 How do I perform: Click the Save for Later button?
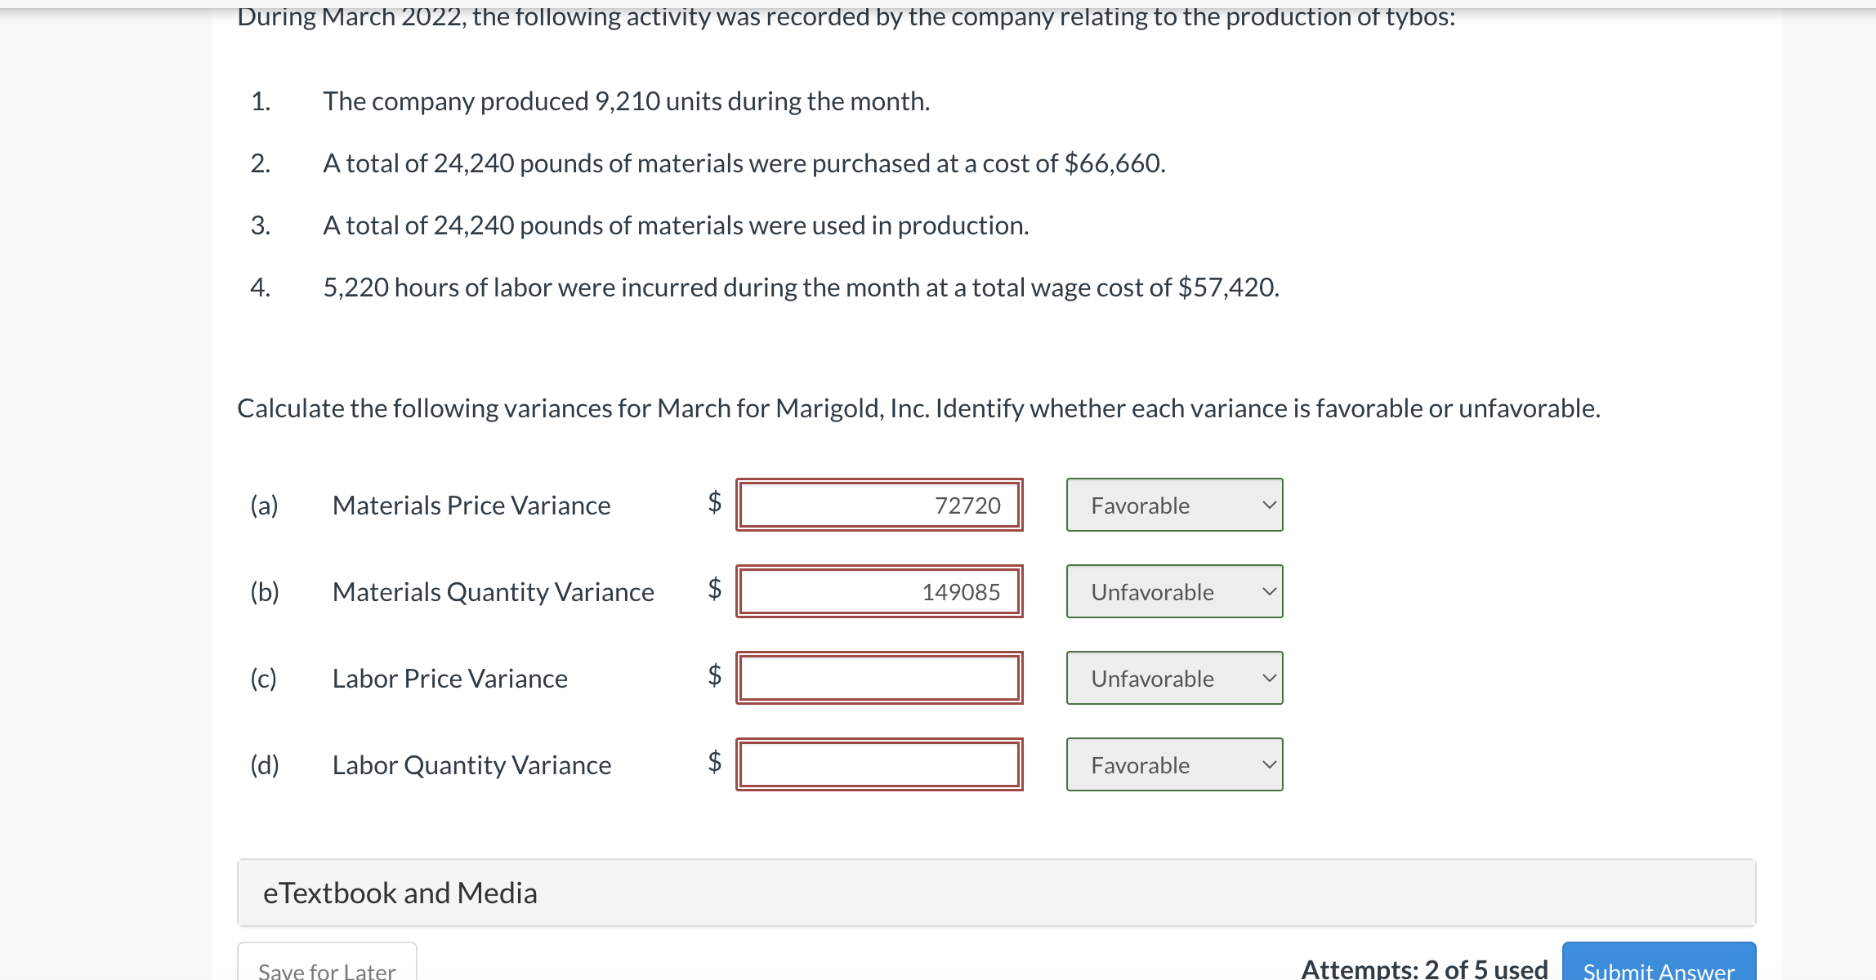coord(325,970)
